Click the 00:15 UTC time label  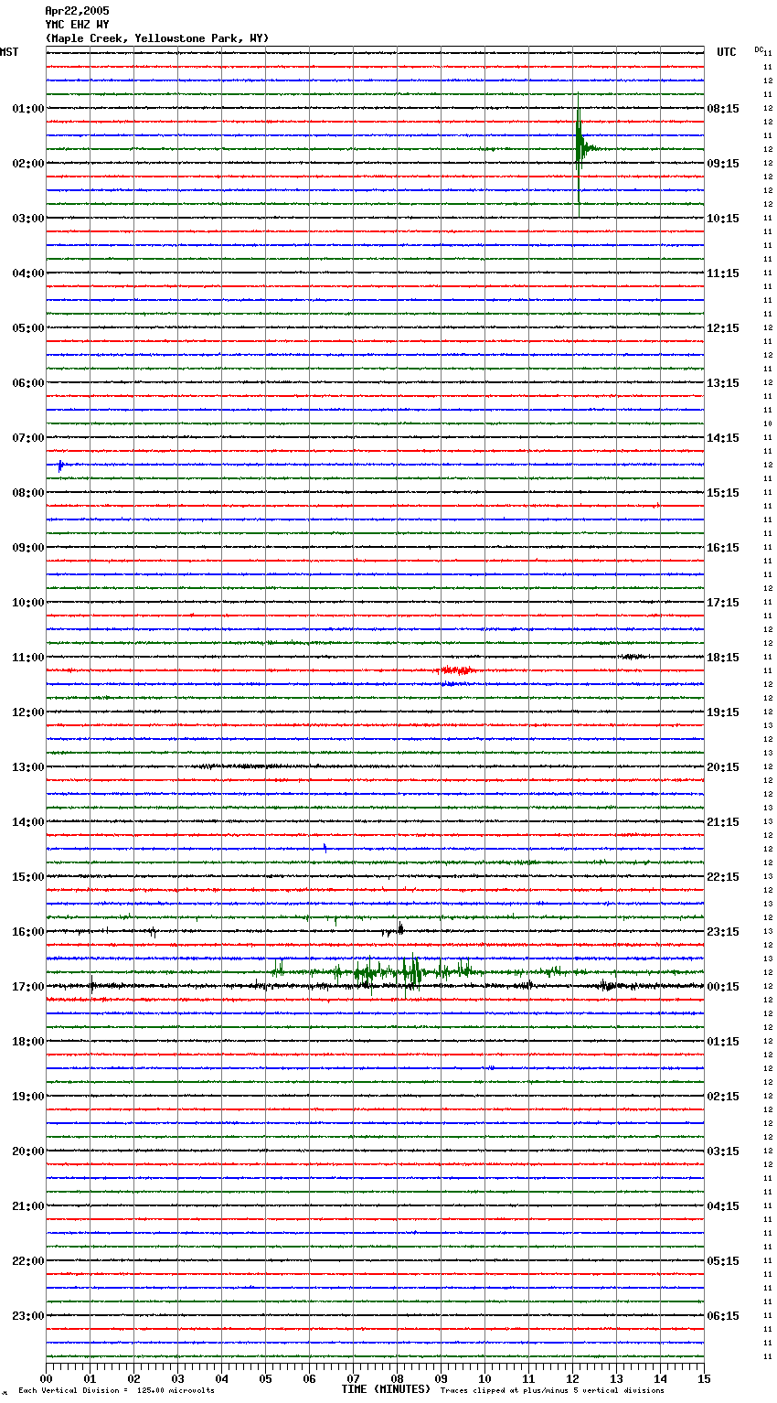coord(723,987)
